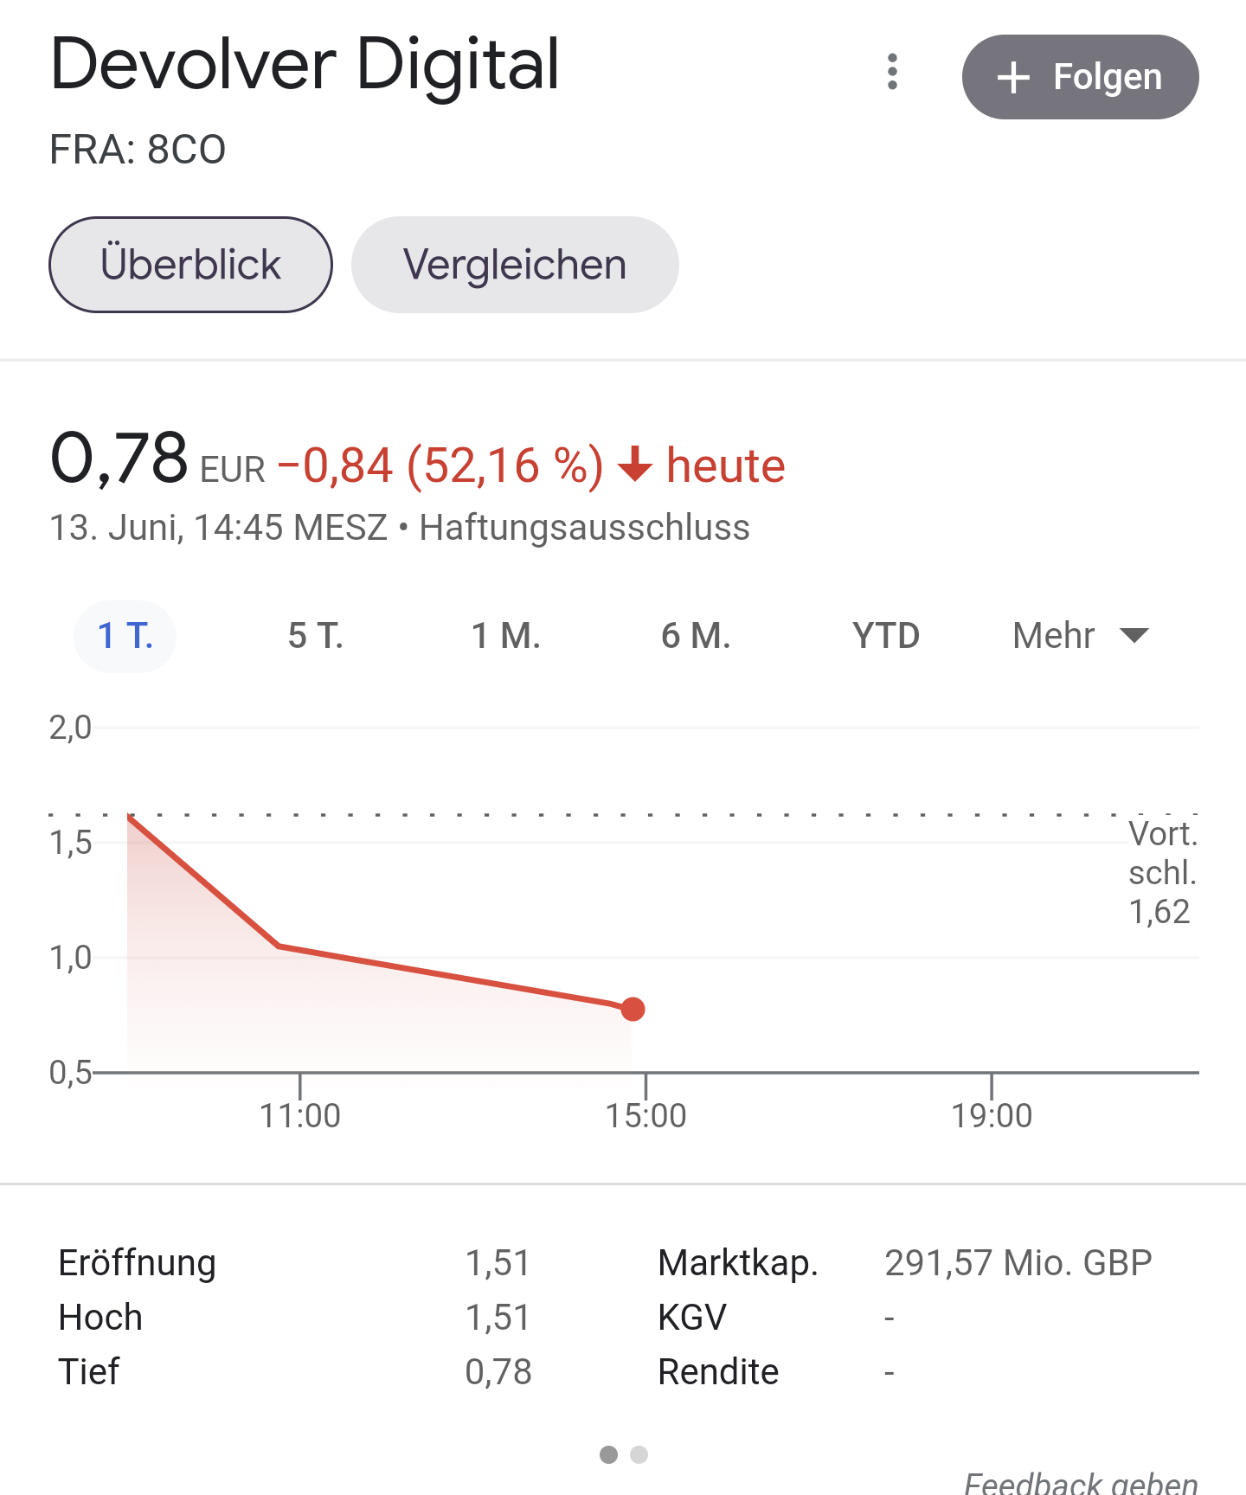Screen dimensions: 1246x1495
Task: Show the 1 M. chart range
Action: (x=506, y=636)
